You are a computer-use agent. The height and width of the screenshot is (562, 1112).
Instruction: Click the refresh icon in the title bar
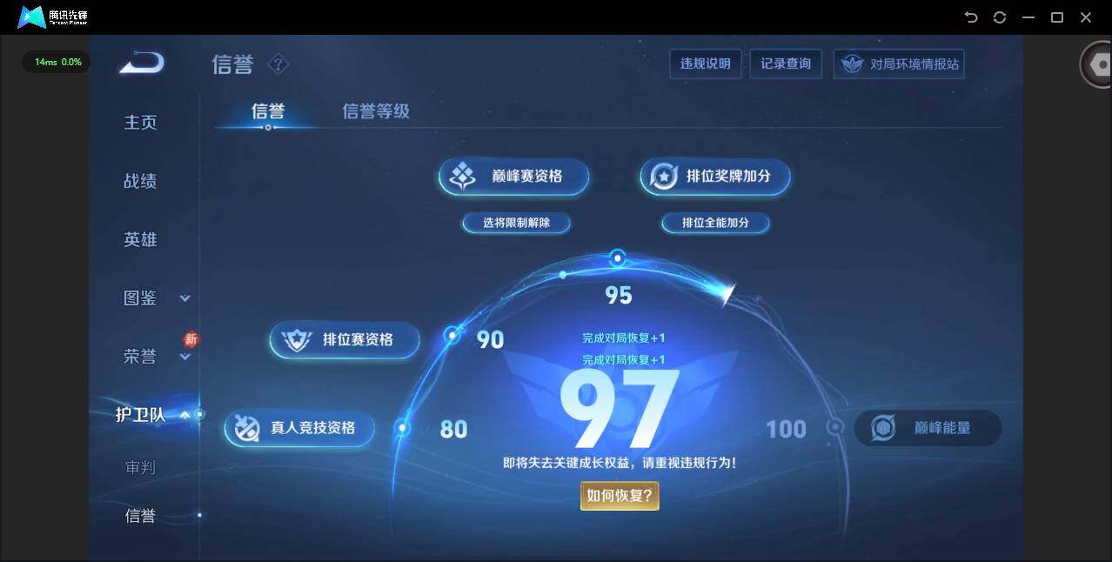[x=999, y=17]
